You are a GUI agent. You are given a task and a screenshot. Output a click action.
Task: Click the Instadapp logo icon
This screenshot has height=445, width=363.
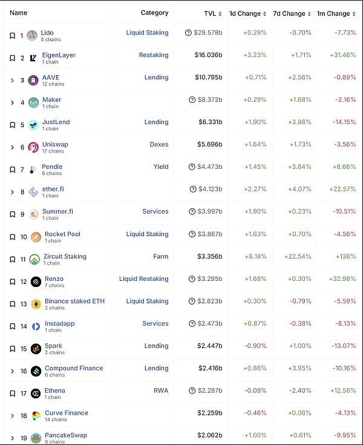36,326
